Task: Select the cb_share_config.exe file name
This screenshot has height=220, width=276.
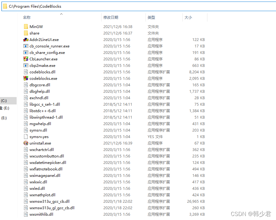Action: (x=47, y=52)
